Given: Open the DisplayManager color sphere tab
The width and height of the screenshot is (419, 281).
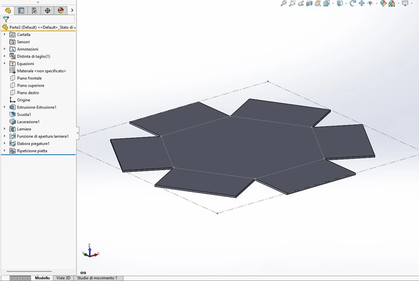Looking at the screenshot, I should 61,10.
